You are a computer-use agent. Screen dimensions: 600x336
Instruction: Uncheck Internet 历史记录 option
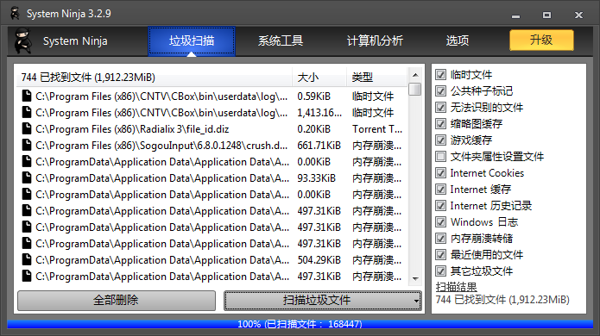point(440,206)
